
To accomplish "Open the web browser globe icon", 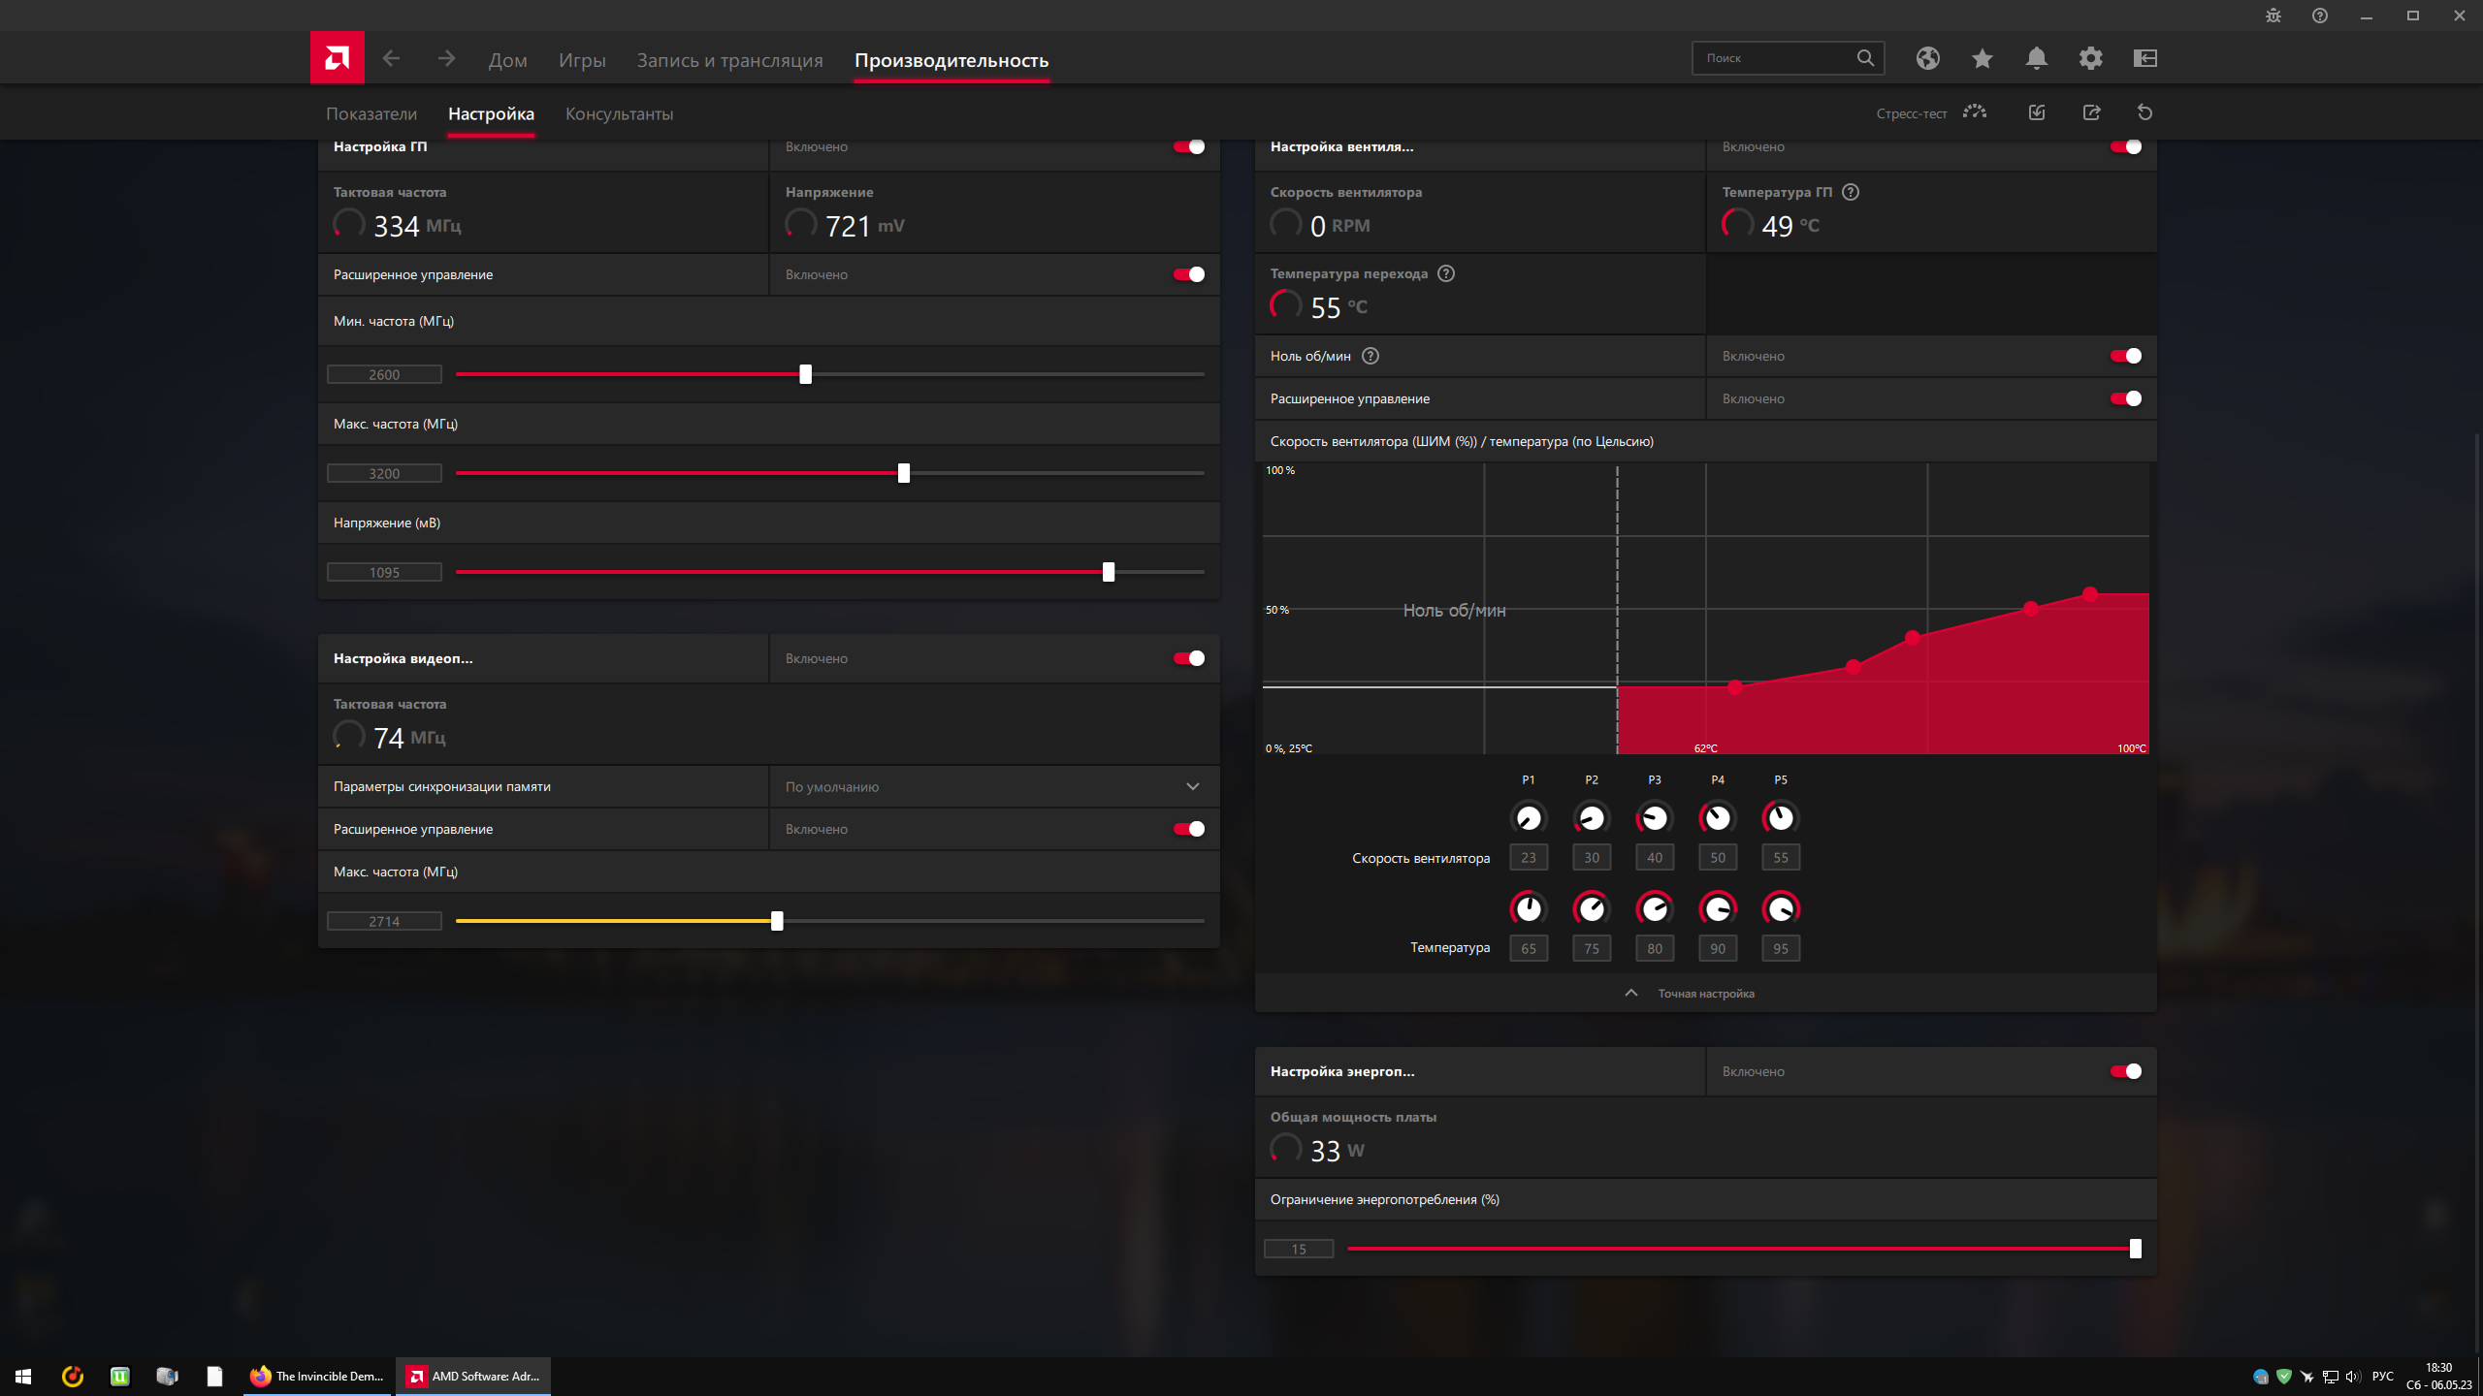I will pyautogui.click(x=1927, y=58).
